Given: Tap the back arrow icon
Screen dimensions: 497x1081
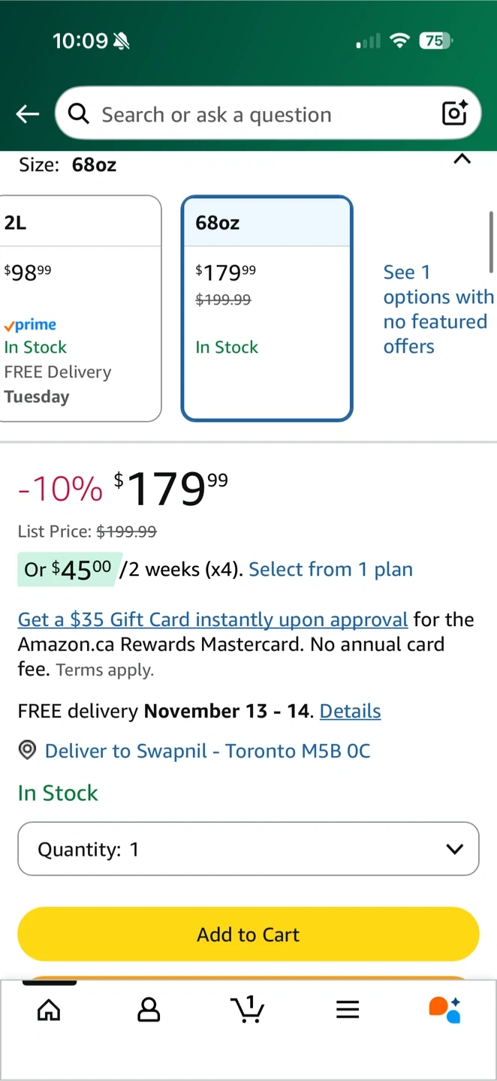Looking at the screenshot, I should [28, 114].
